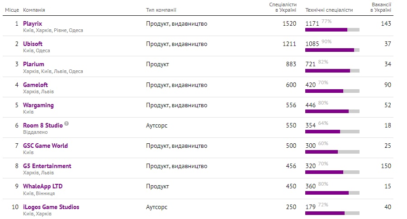Click Ubisoft's 90% technical specialists bar
The image size is (407, 219).
tap(332, 50)
